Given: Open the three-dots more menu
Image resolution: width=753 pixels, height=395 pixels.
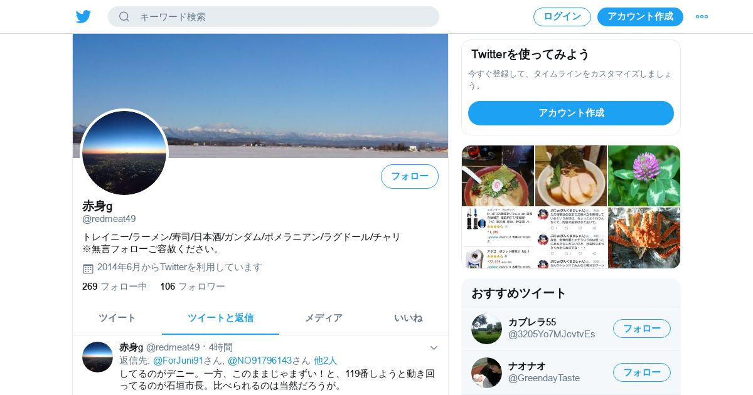Looking at the screenshot, I should 702,17.
